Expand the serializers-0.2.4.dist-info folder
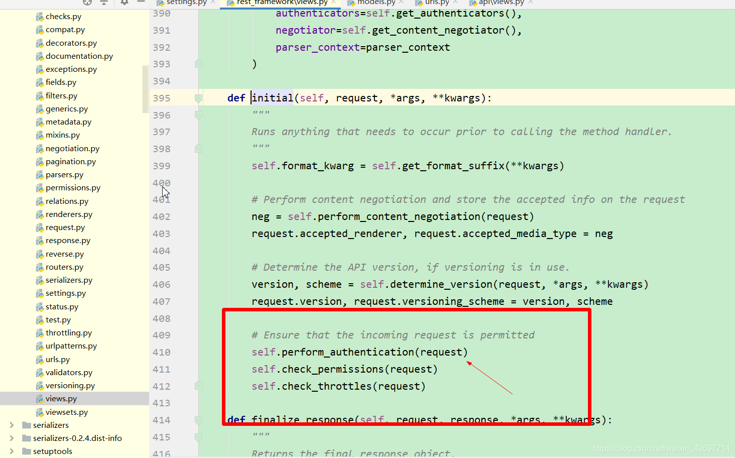The image size is (735, 458). (12, 438)
